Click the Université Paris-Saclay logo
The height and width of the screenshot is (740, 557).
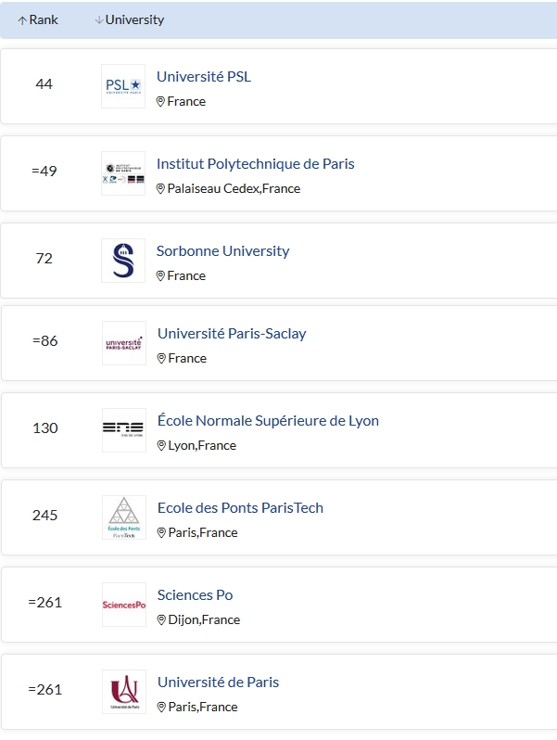124,343
